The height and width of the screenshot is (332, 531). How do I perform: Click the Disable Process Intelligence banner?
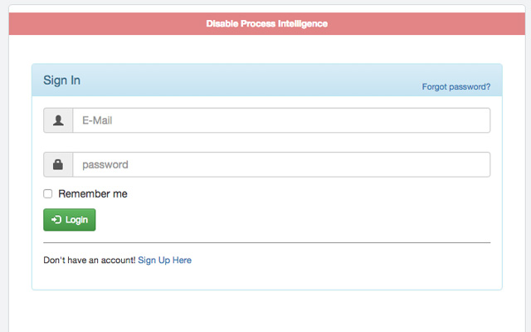pyautogui.click(x=266, y=23)
